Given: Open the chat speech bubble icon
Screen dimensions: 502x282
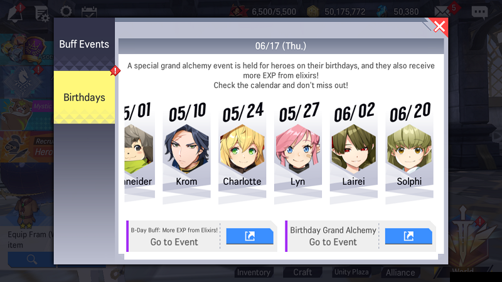Looking at the screenshot, I should click(479, 13).
